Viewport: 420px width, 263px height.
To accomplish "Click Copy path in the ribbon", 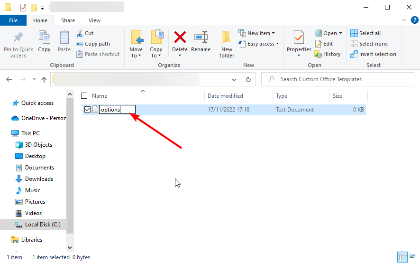I will 93,44.
